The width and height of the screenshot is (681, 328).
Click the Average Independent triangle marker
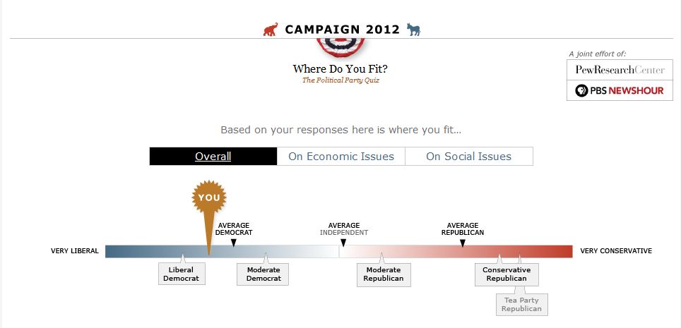(343, 243)
